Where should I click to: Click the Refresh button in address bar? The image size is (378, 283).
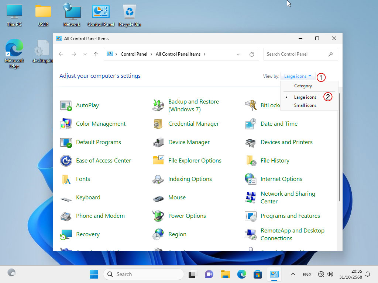coord(252,54)
